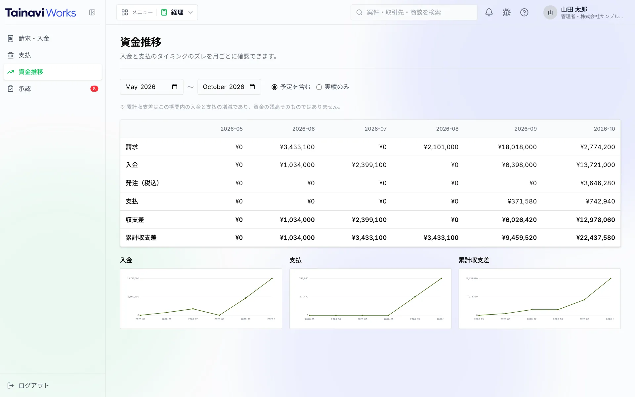Viewport: 635px width, 397px height.
Task: Click the 支払 line chart
Action: click(x=370, y=299)
